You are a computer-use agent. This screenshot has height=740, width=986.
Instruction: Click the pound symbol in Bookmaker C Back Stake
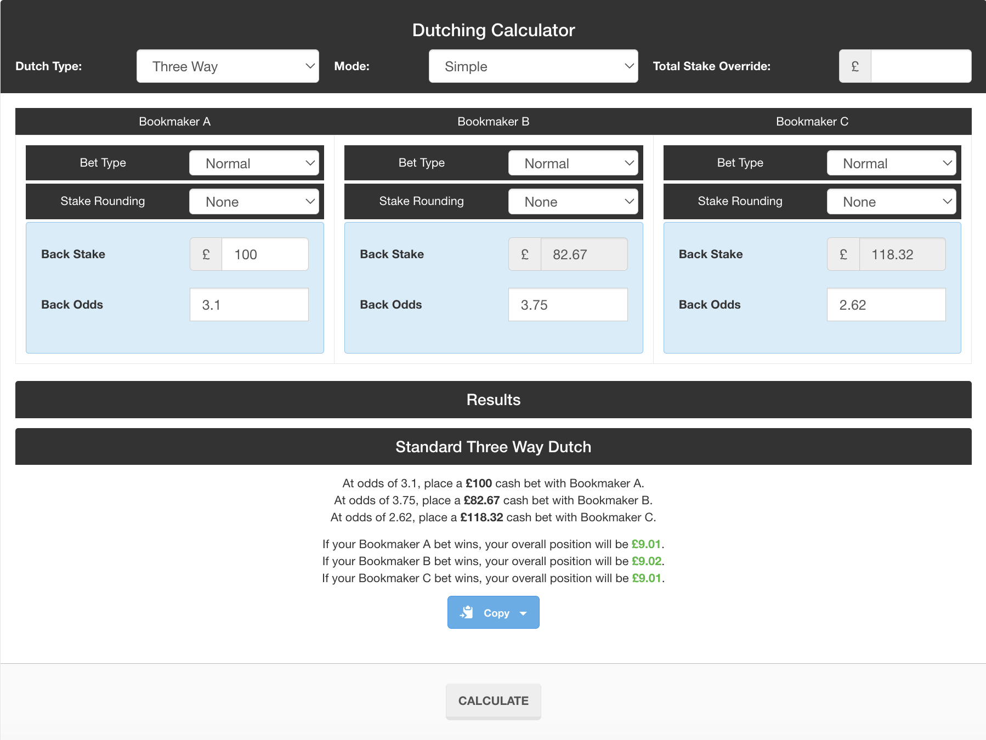[x=843, y=254]
